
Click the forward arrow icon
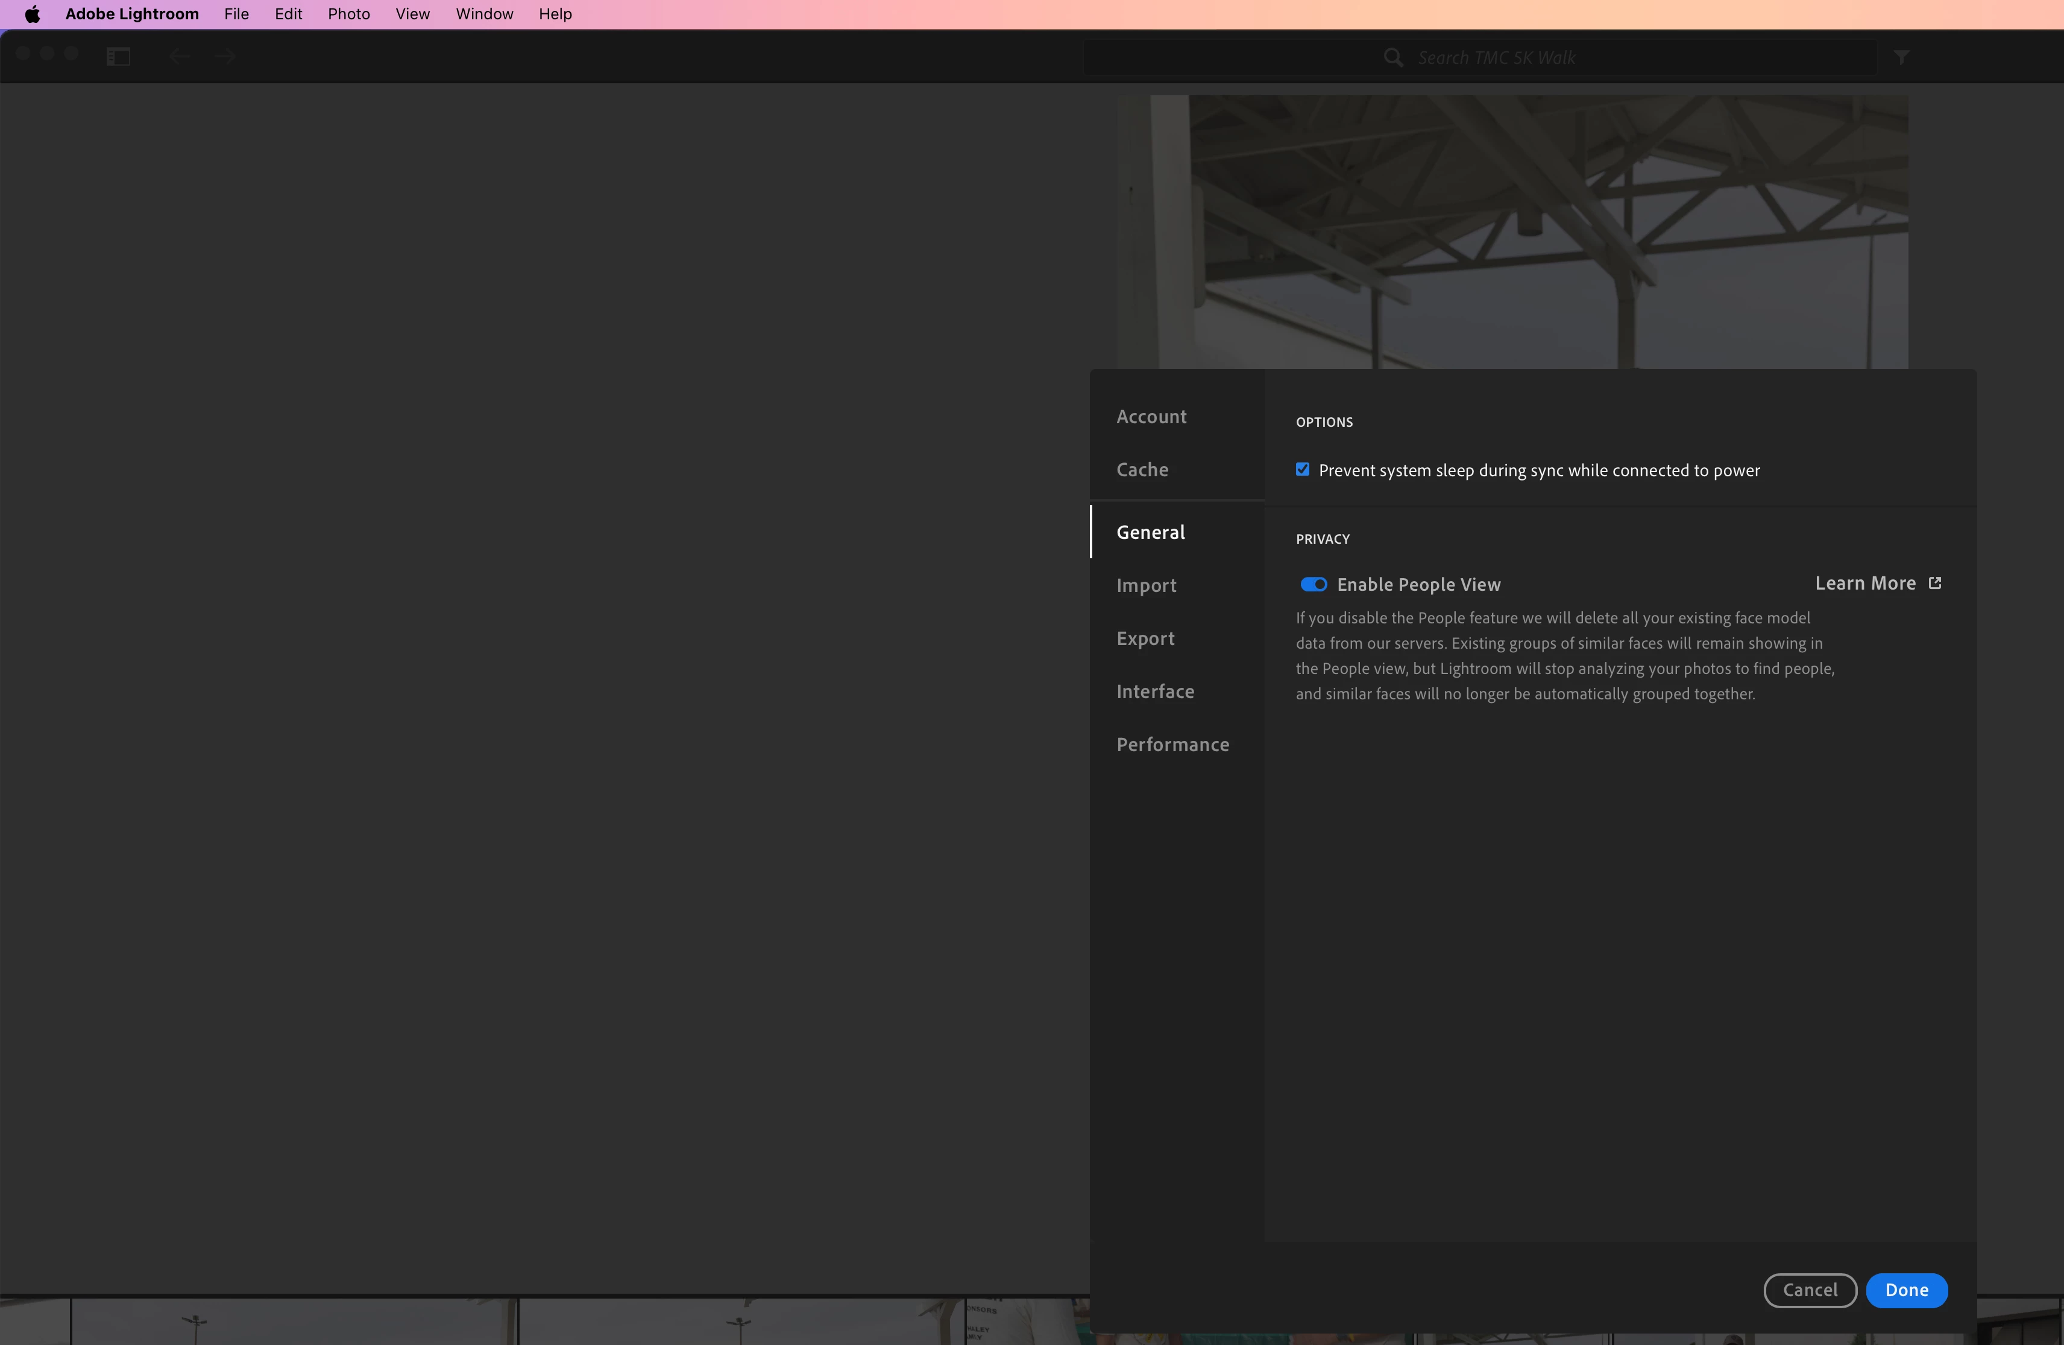tap(225, 57)
